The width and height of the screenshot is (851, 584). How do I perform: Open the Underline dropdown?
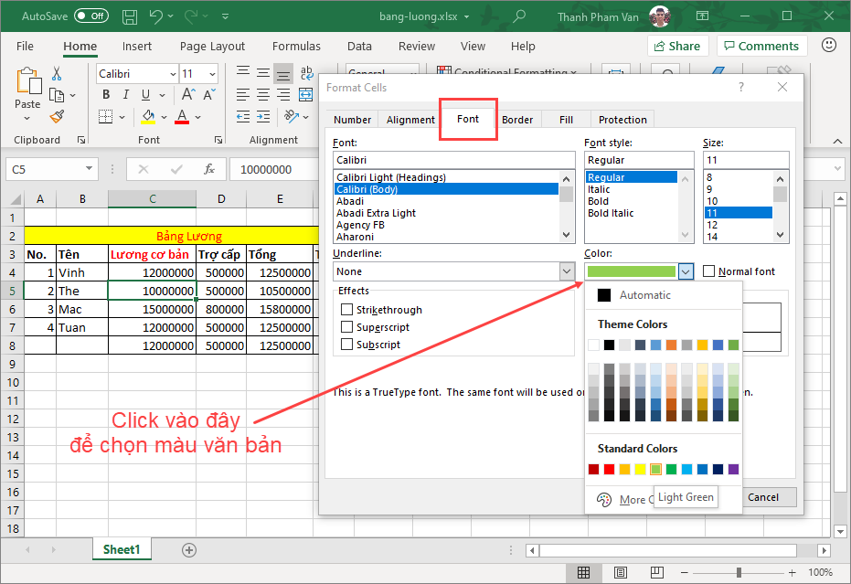coord(567,271)
